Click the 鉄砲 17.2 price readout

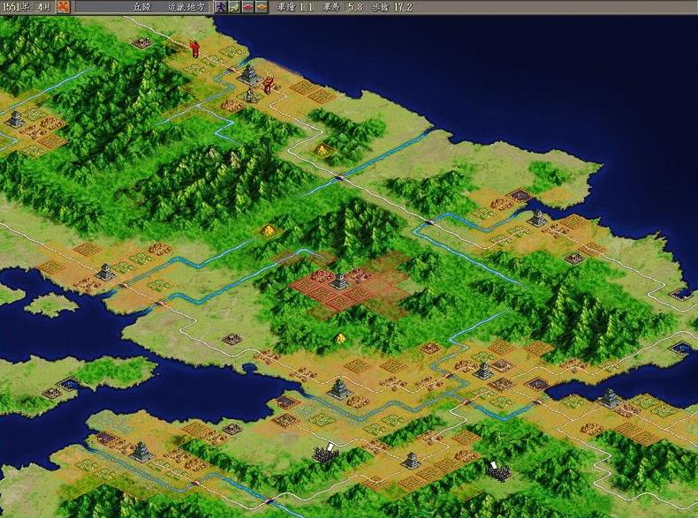click(x=392, y=7)
